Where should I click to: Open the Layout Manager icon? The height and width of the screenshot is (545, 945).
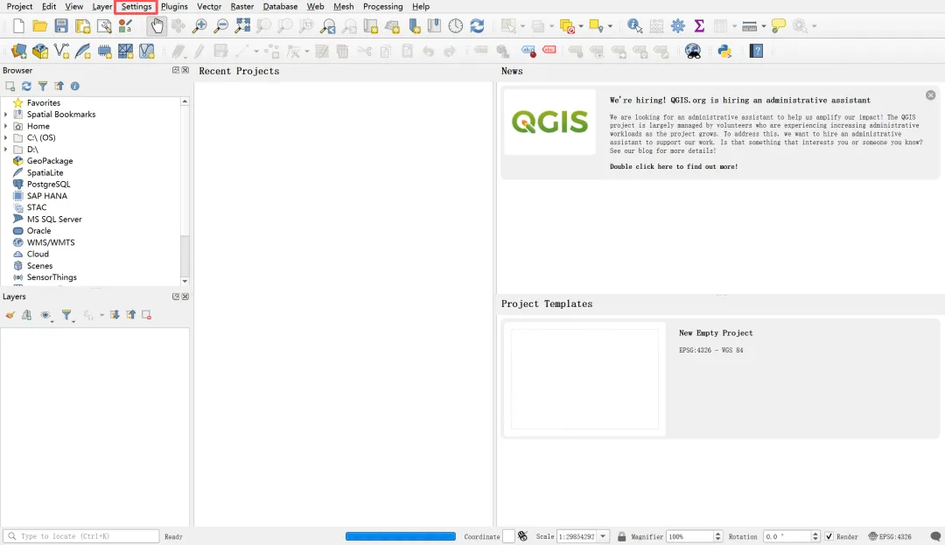pos(104,26)
